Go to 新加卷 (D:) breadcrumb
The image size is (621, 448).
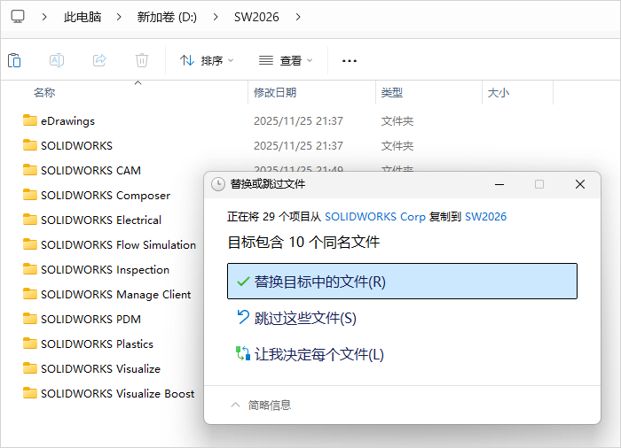[x=167, y=17]
